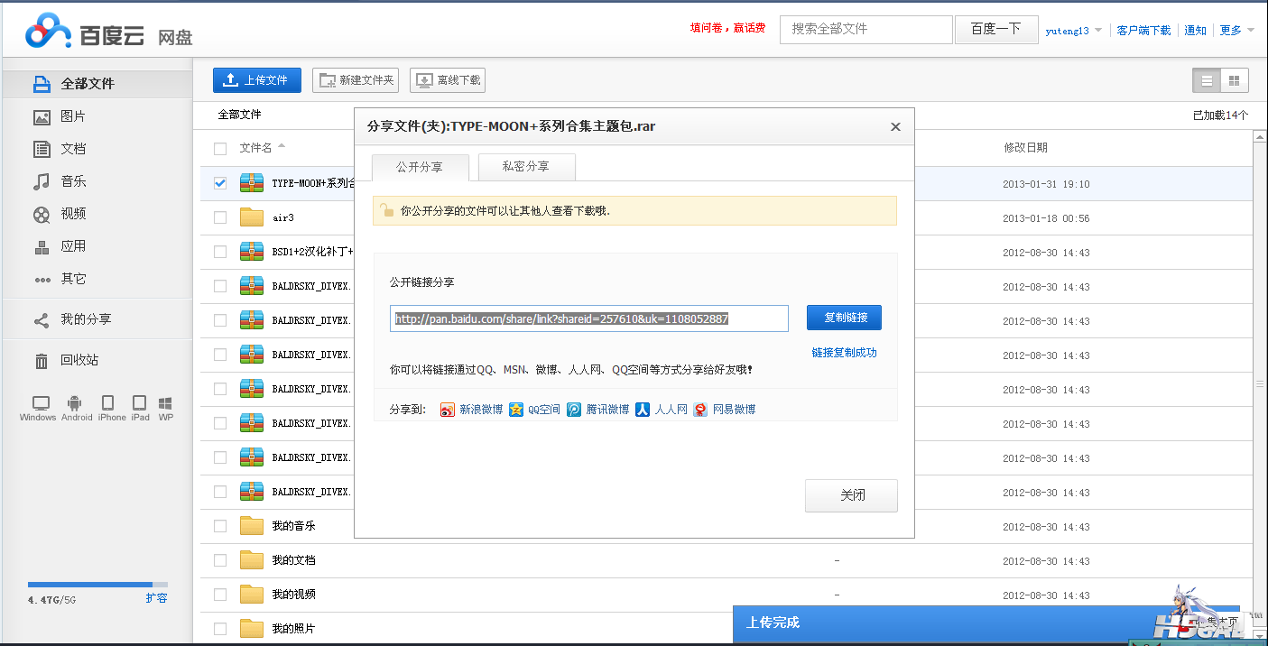Click the 其它 dots icon

pyautogui.click(x=42, y=280)
